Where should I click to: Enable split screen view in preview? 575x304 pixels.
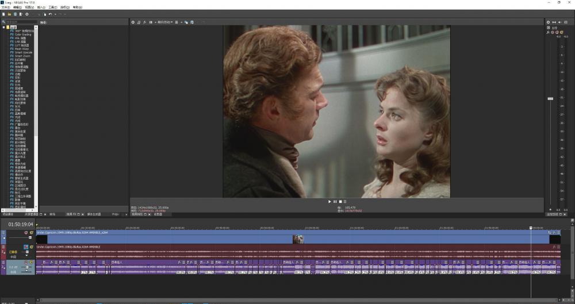[x=150, y=22]
